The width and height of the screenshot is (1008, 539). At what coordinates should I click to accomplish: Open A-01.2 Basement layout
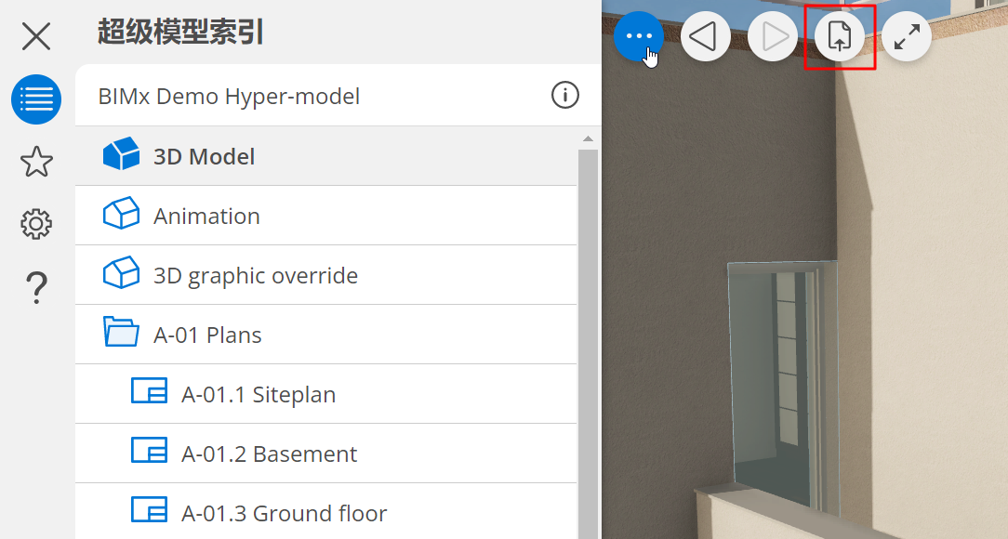click(x=326, y=454)
